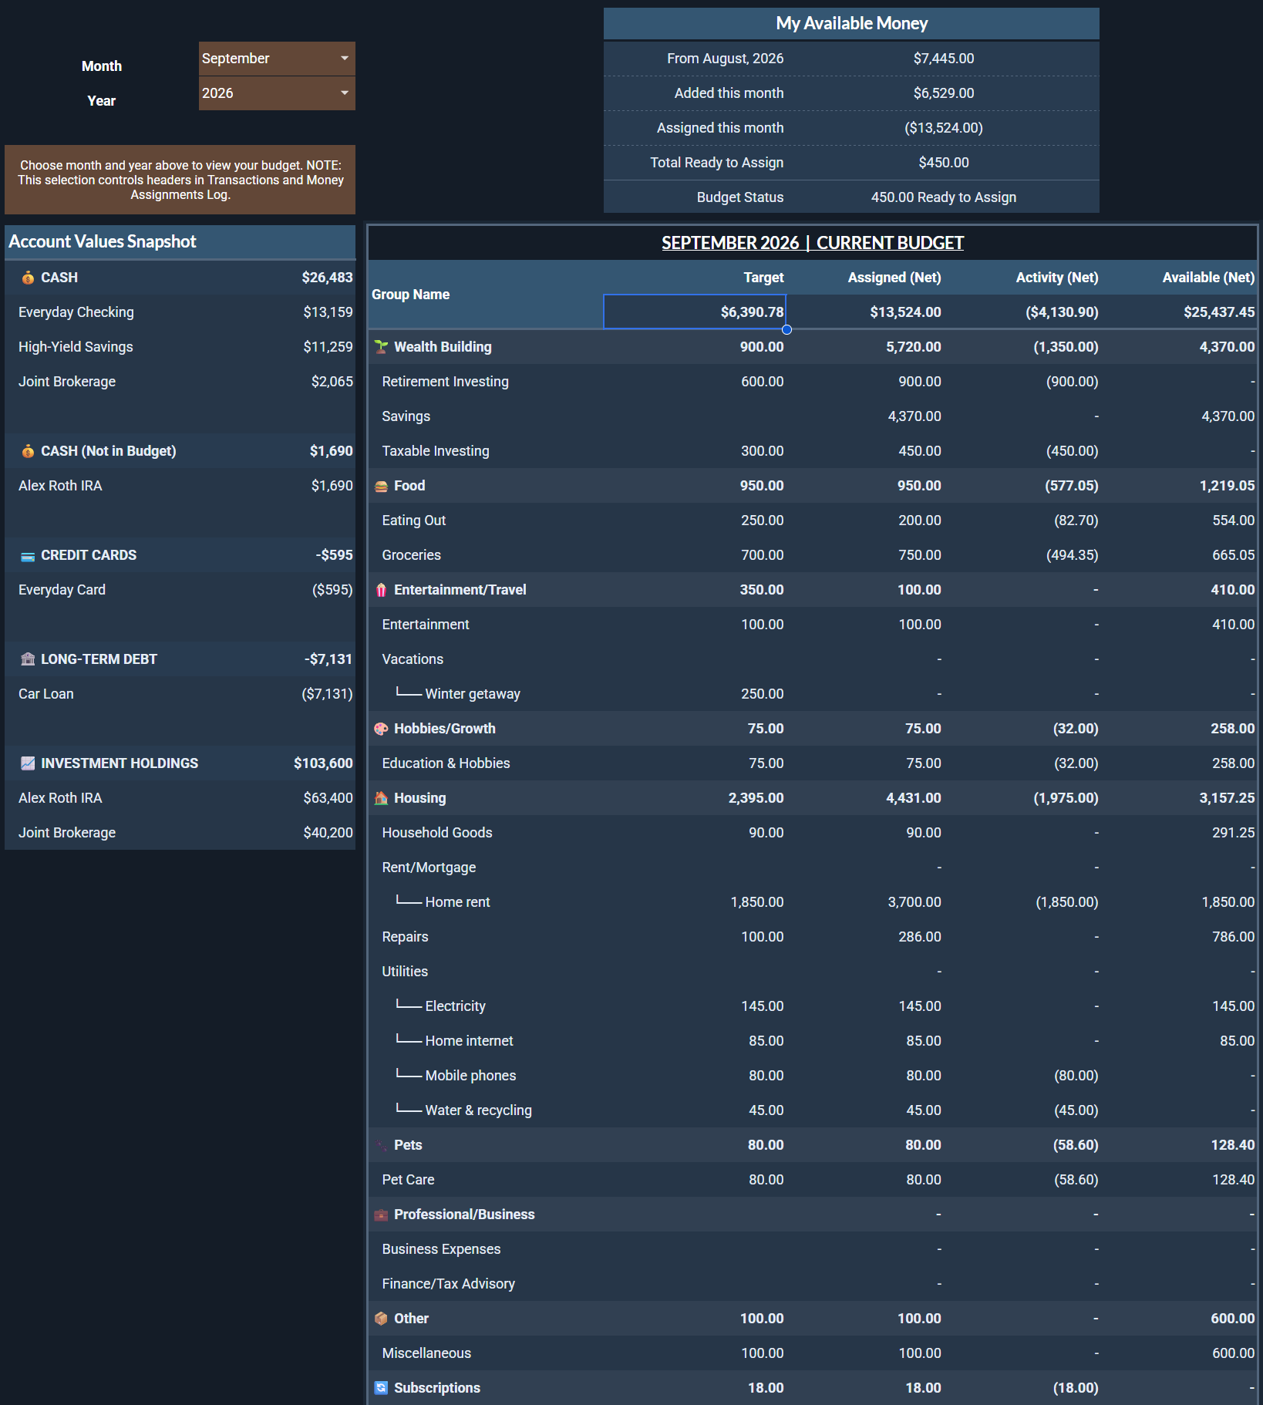
Task: Click the High-Yield Savings account row
Action: (x=180, y=347)
